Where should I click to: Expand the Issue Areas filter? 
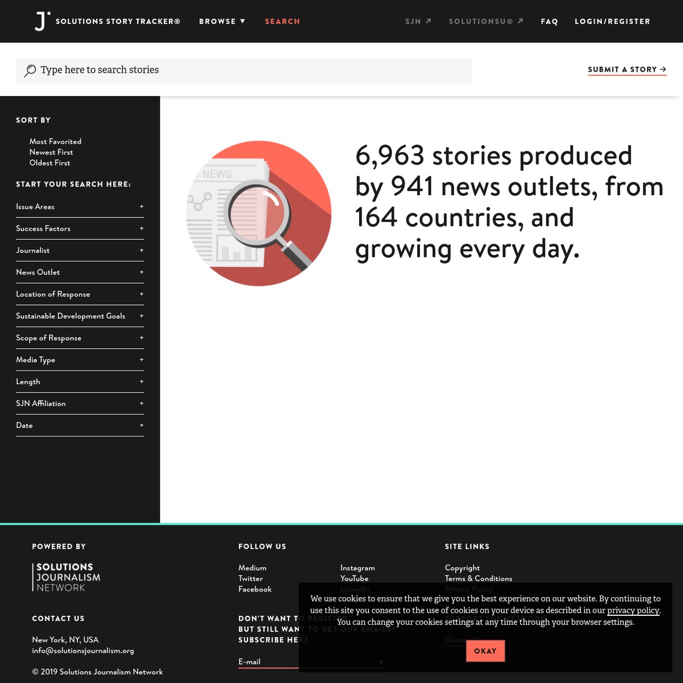pos(80,207)
